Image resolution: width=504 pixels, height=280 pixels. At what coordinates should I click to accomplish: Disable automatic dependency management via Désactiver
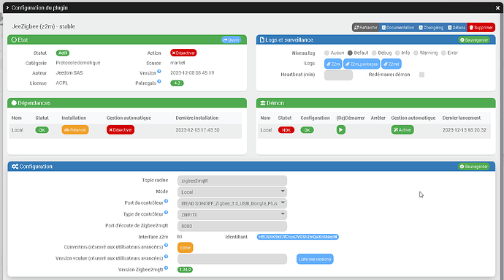(x=121, y=129)
